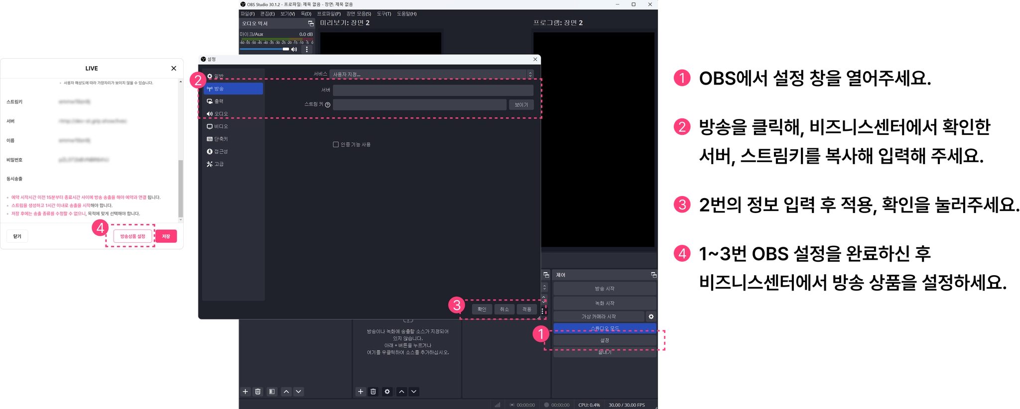Show stream key with 보이기 button

[x=521, y=104]
